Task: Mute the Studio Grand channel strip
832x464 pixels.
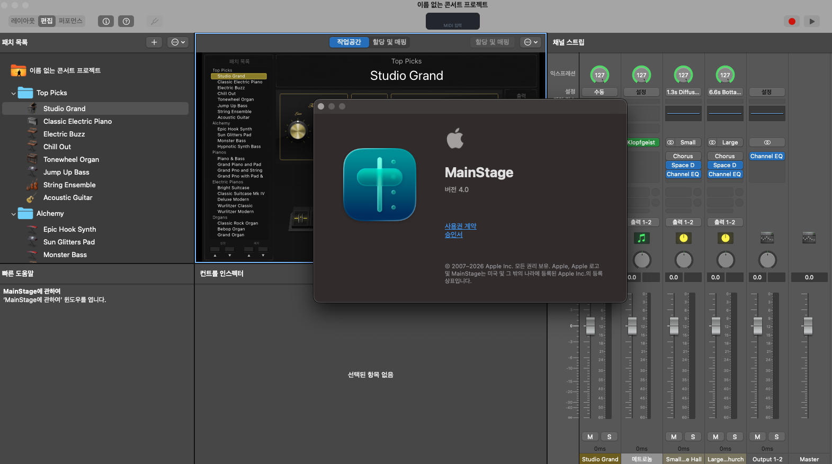Action: [x=590, y=436]
